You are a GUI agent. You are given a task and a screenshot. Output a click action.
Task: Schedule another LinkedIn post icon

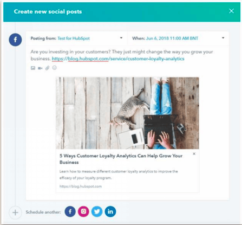[x=110, y=211]
